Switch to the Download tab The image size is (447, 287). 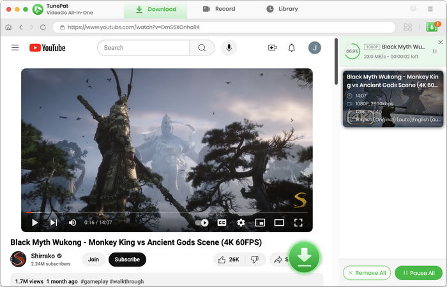point(156,9)
